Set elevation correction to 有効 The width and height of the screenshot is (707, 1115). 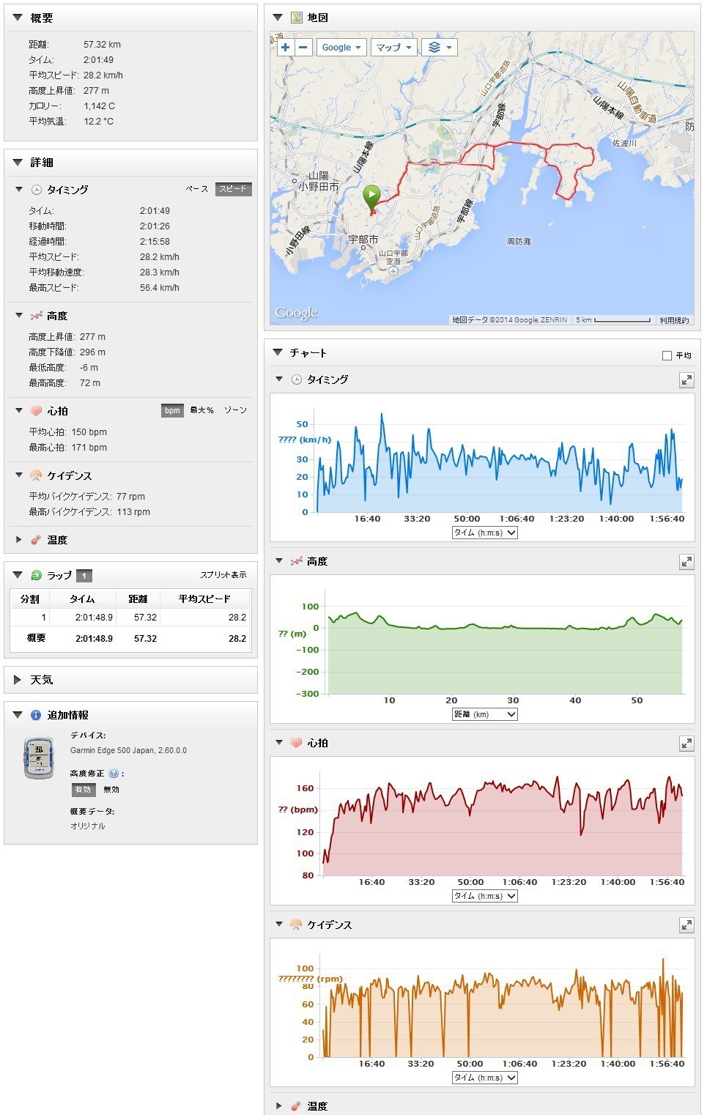(x=83, y=790)
